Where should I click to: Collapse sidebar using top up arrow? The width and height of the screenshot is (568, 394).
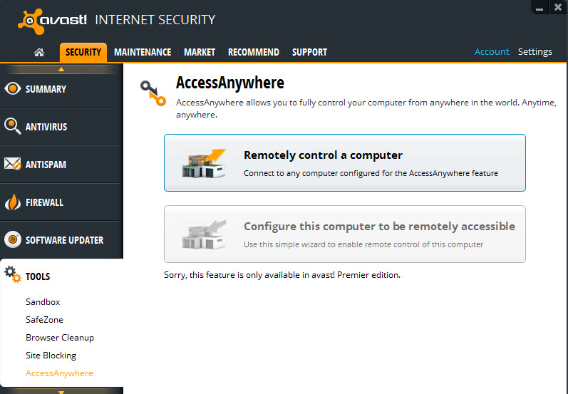[61, 69]
